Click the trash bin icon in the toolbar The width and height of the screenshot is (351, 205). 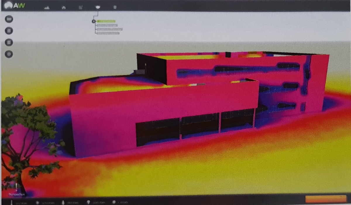click(x=115, y=7)
